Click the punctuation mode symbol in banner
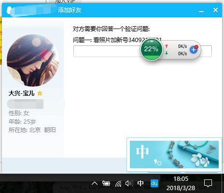 158,163
